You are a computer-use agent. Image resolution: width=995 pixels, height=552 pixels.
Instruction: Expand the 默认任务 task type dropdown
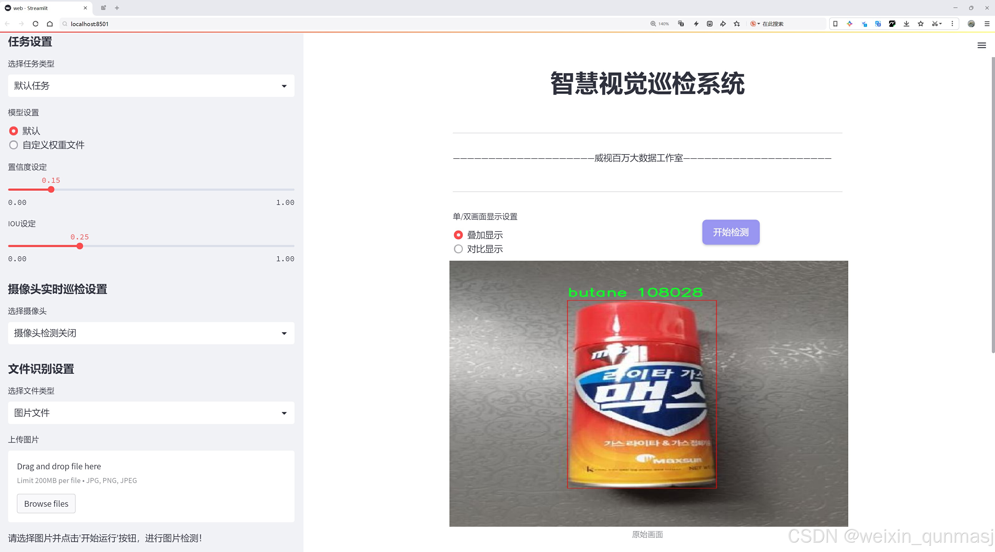click(151, 86)
